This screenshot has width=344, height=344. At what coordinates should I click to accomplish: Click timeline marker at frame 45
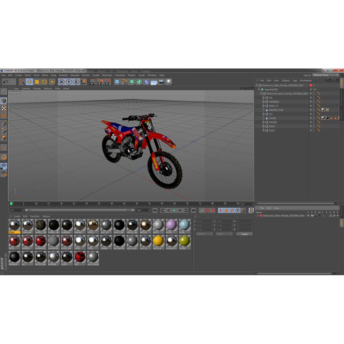point(124,204)
